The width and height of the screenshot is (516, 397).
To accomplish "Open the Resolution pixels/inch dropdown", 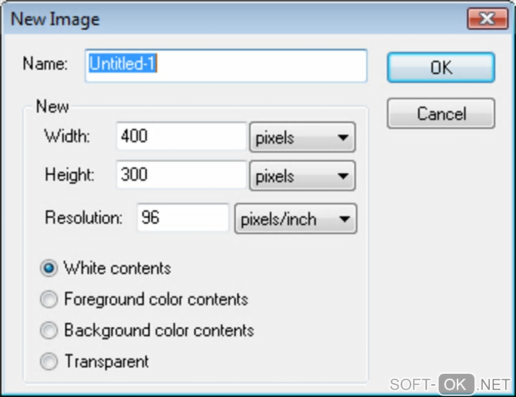I will [295, 219].
